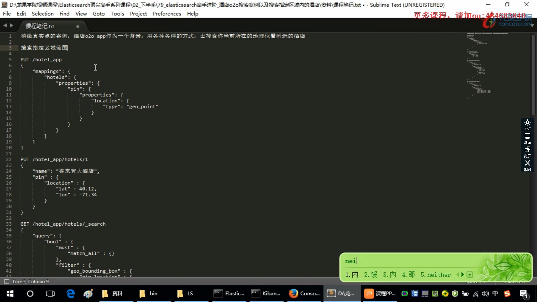
Task: Click Line 3, Column 9 in status bar
Action: [x=31, y=281]
